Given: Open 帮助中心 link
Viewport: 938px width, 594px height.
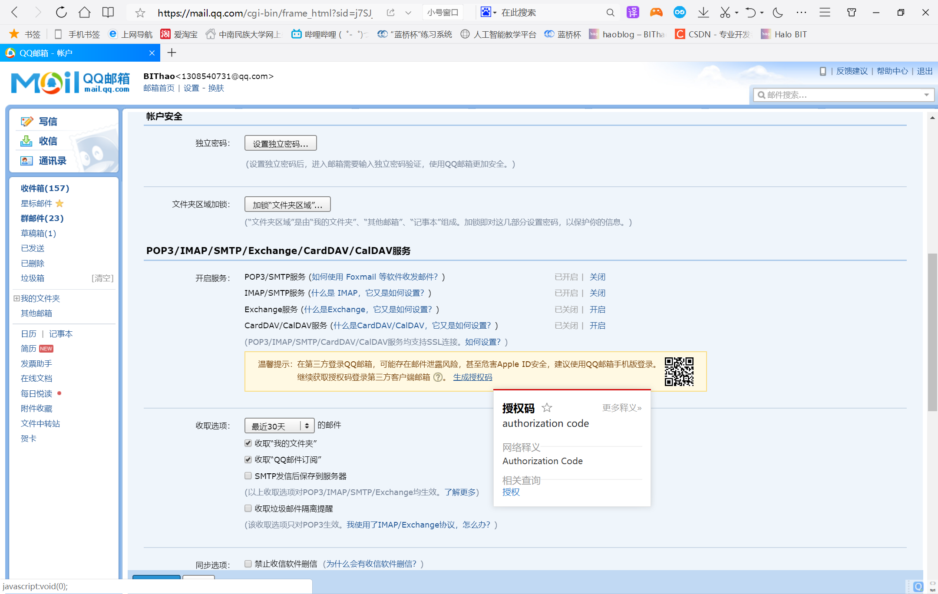Looking at the screenshot, I should 892,71.
